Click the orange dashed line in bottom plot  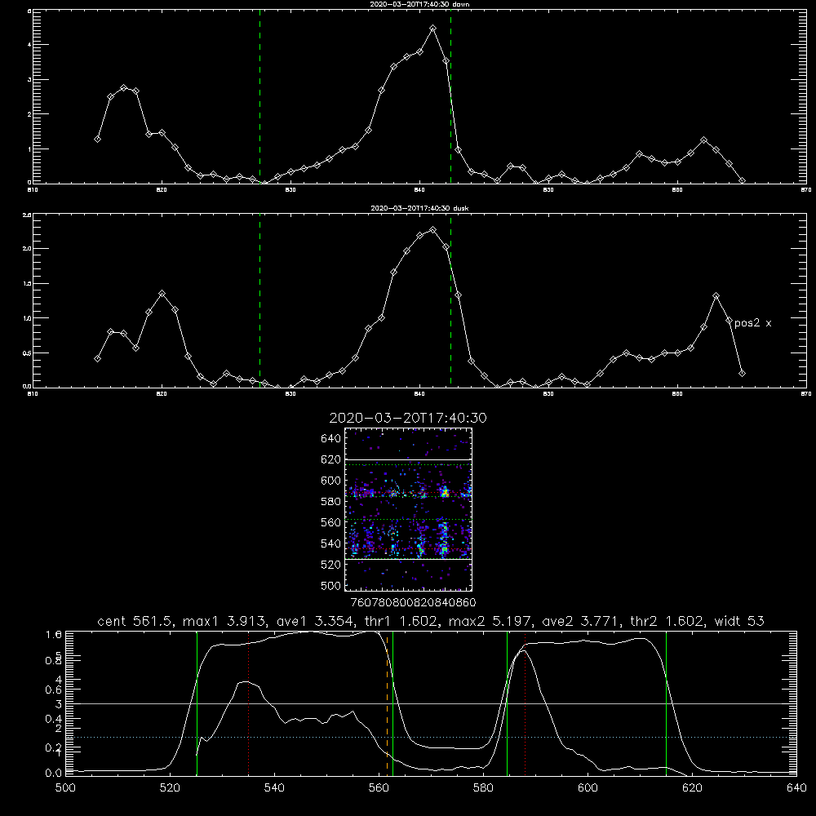coord(387,703)
